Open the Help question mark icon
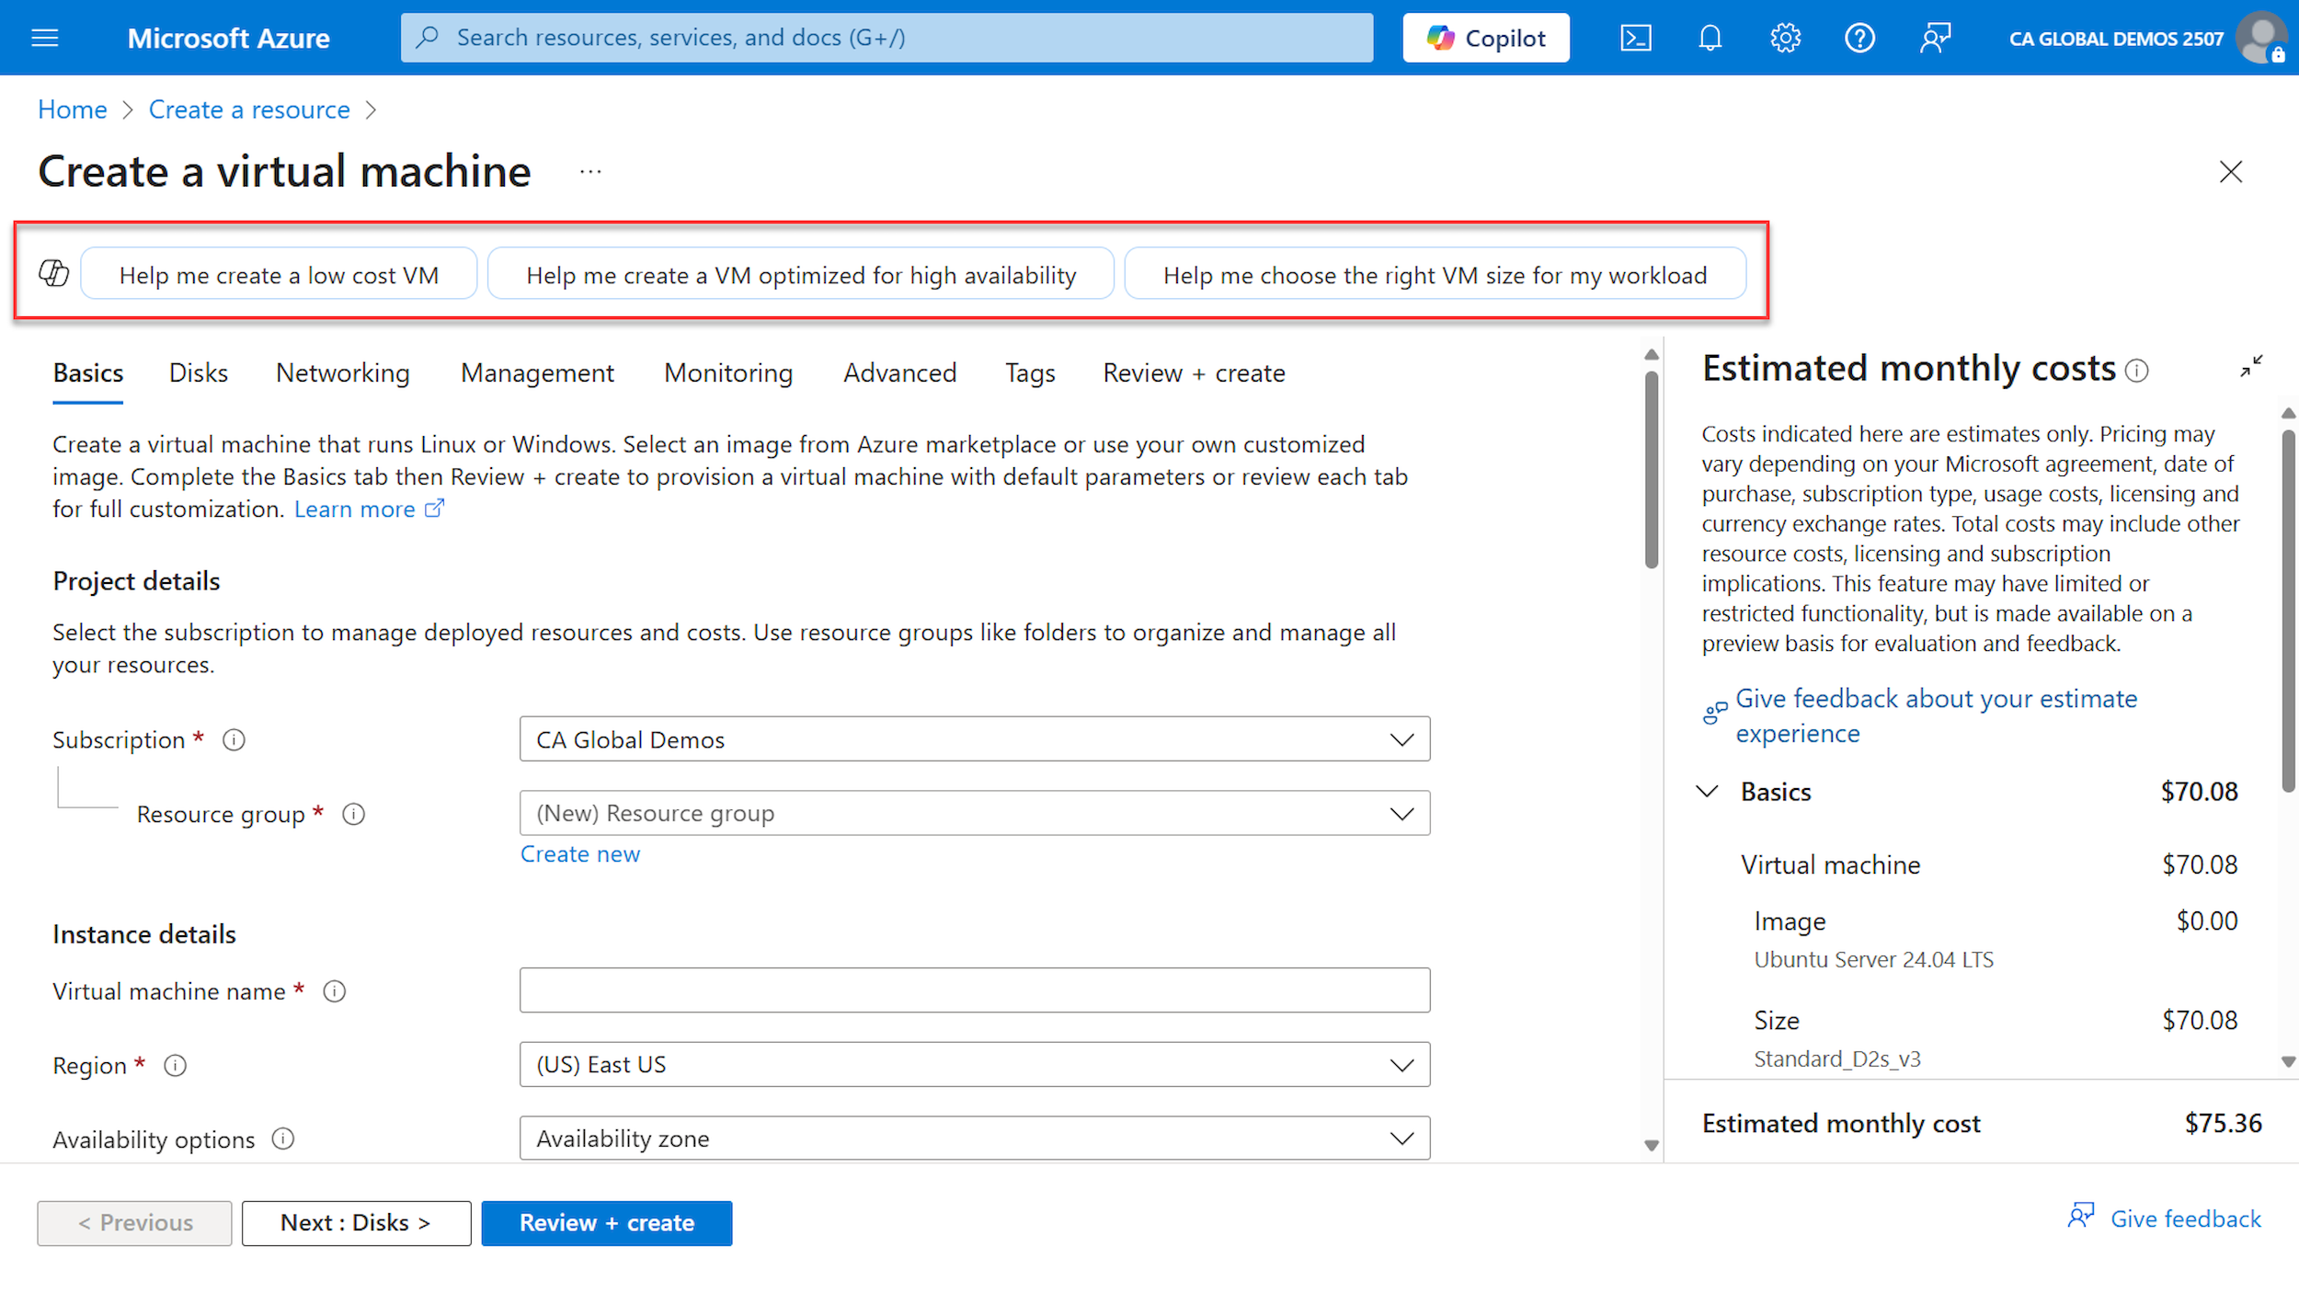The height and width of the screenshot is (1293, 2299). coord(1859,38)
